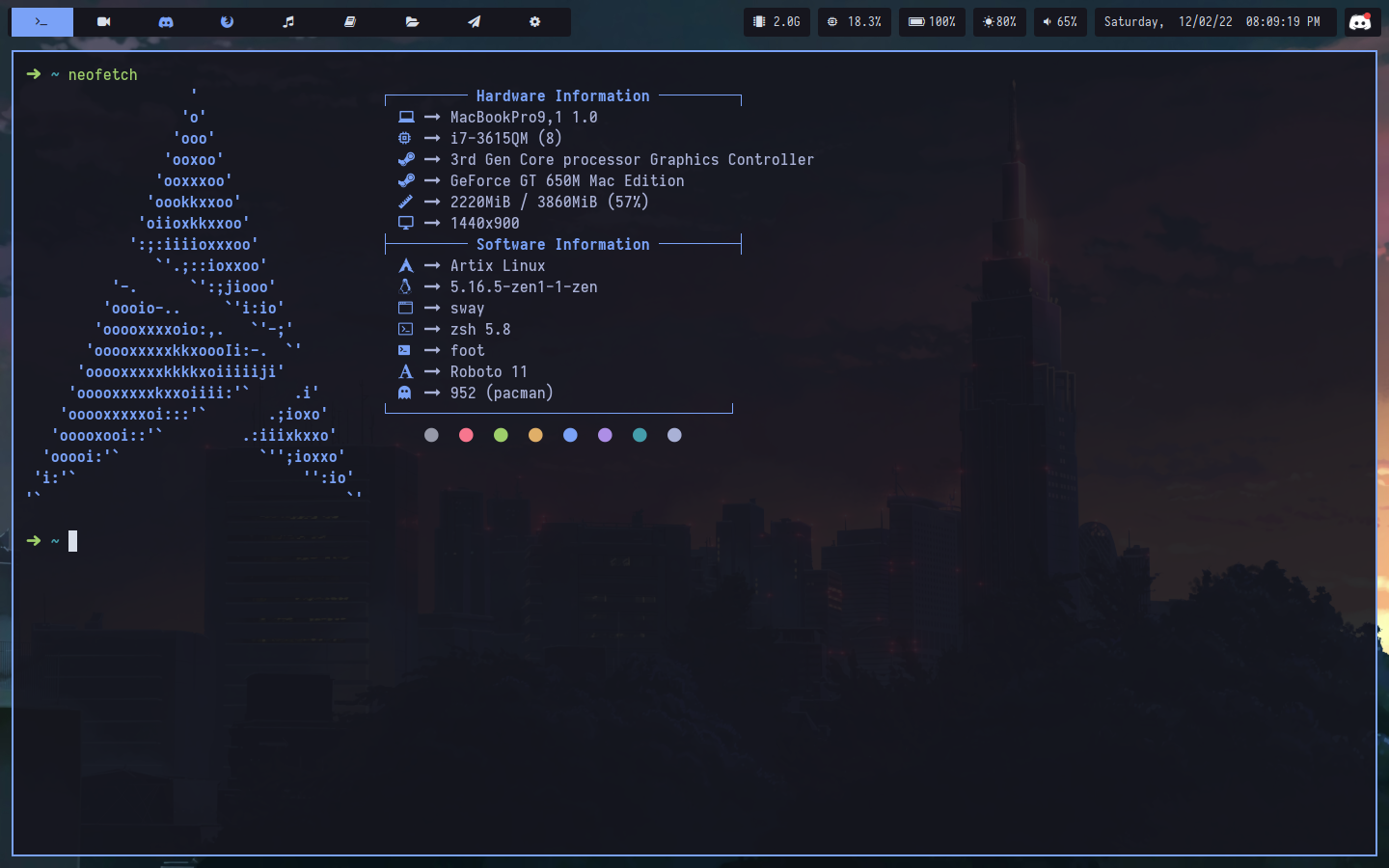
Task: Launch Telegram via the paper plane icon
Action: point(474,21)
